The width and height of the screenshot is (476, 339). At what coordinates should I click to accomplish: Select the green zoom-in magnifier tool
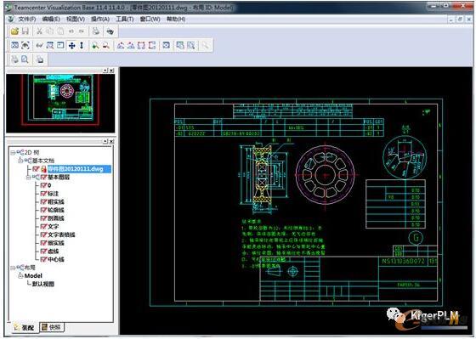point(95,46)
